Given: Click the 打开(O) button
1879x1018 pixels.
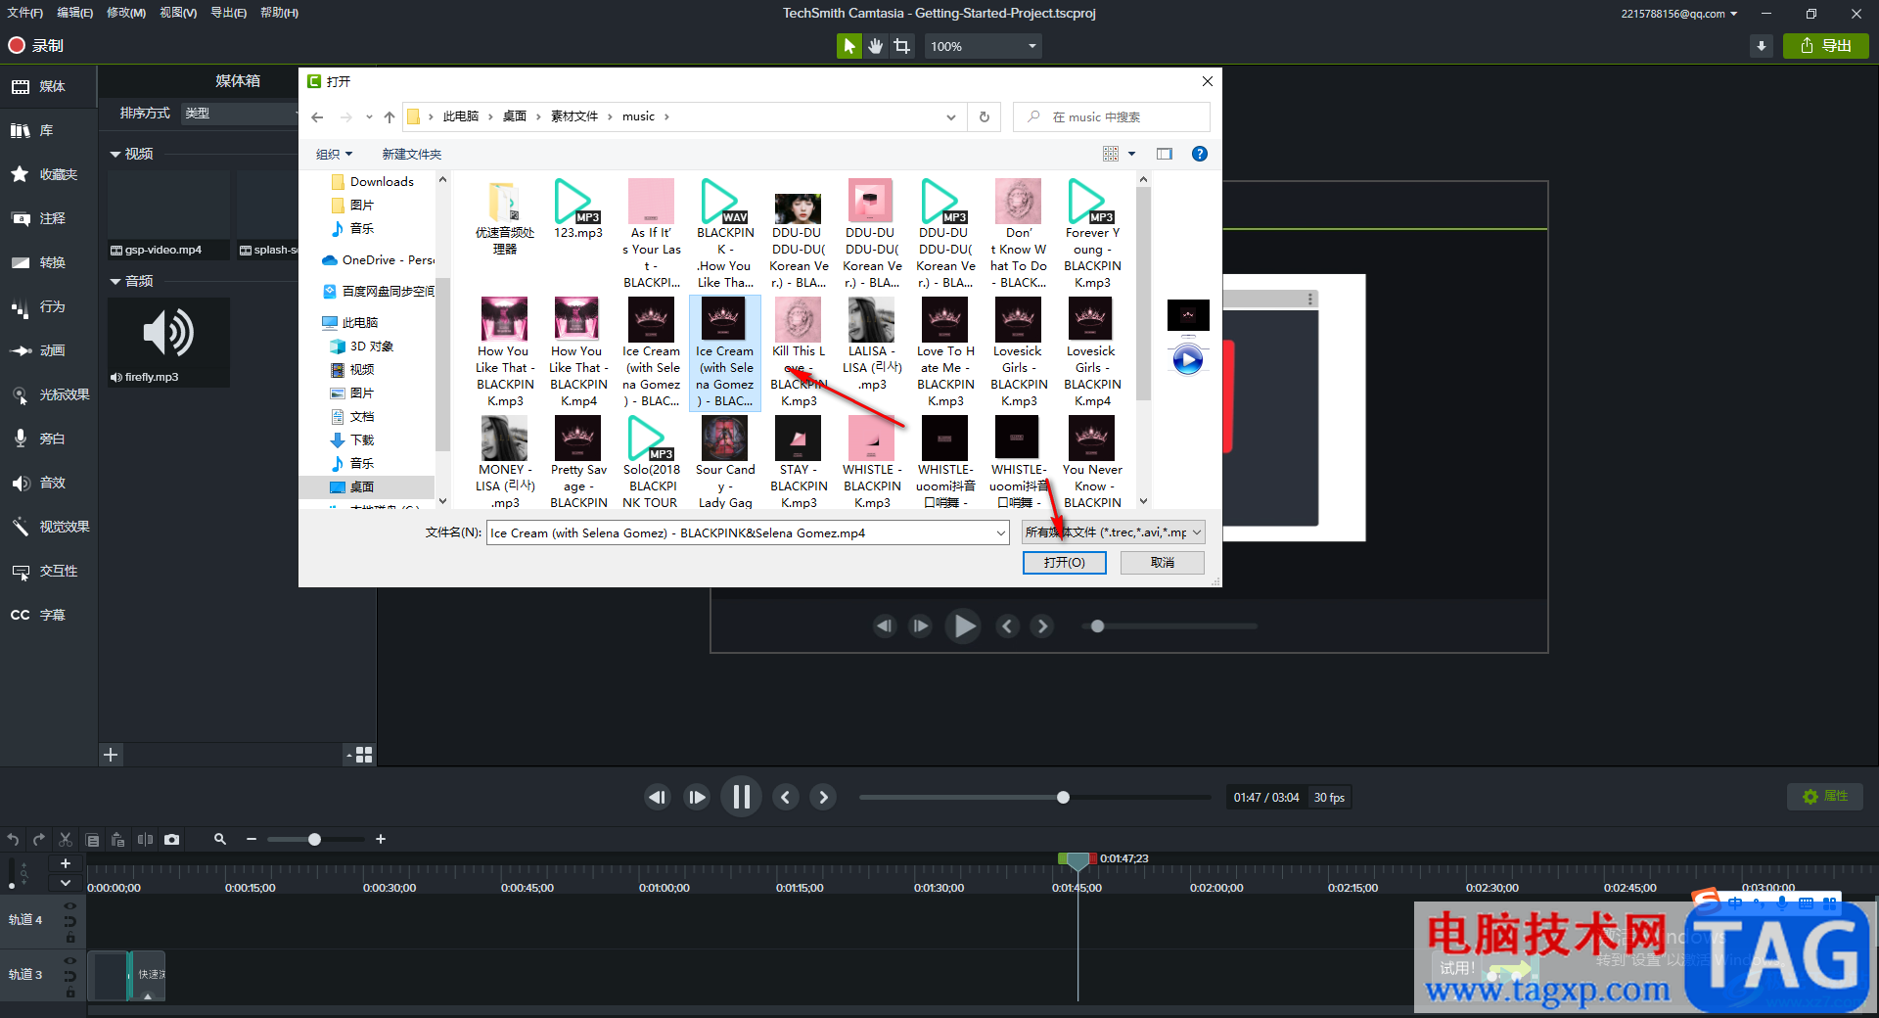Looking at the screenshot, I should pos(1065,563).
